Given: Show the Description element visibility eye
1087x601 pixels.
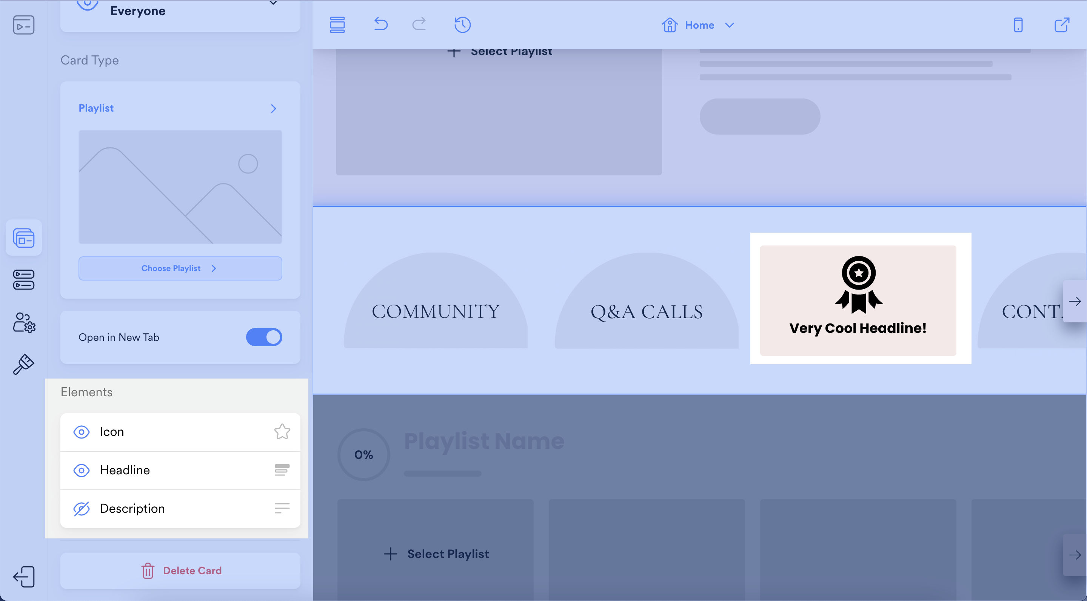Looking at the screenshot, I should click(x=82, y=509).
